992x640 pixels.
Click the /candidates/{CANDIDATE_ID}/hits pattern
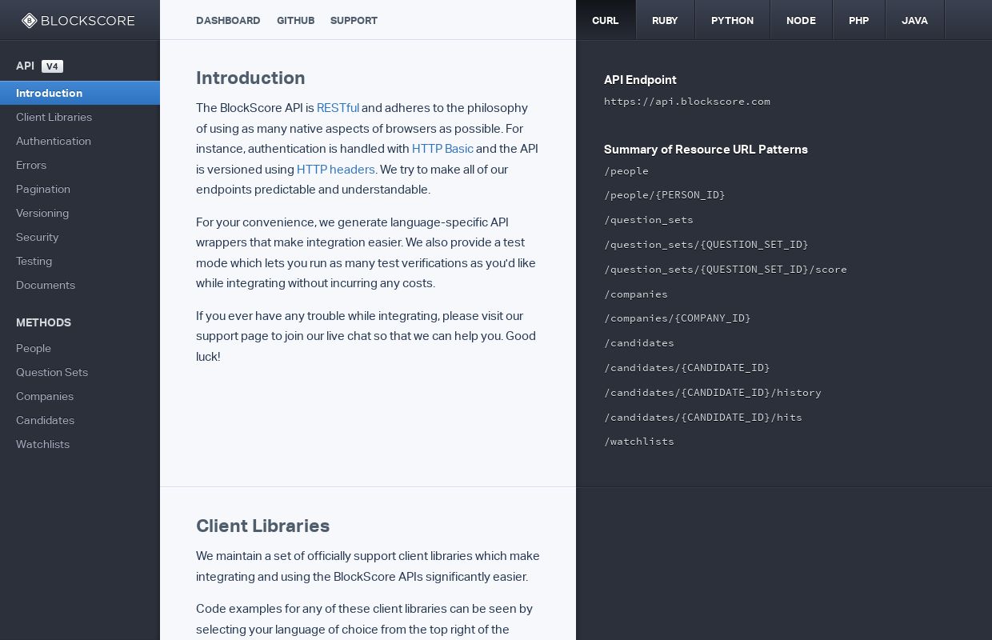(703, 418)
